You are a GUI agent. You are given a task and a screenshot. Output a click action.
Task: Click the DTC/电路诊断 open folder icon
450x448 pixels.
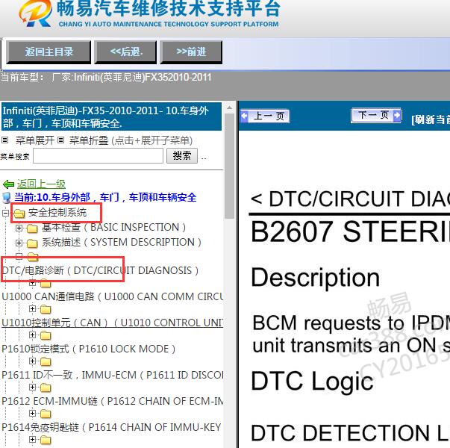(x=33, y=257)
